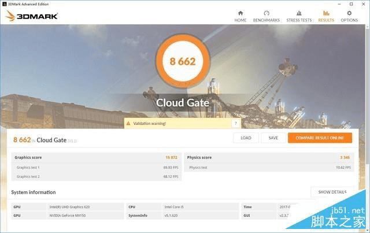Click 69.93 FPS value
The width and height of the screenshot is (370, 233).
pyautogui.click(x=171, y=167)
